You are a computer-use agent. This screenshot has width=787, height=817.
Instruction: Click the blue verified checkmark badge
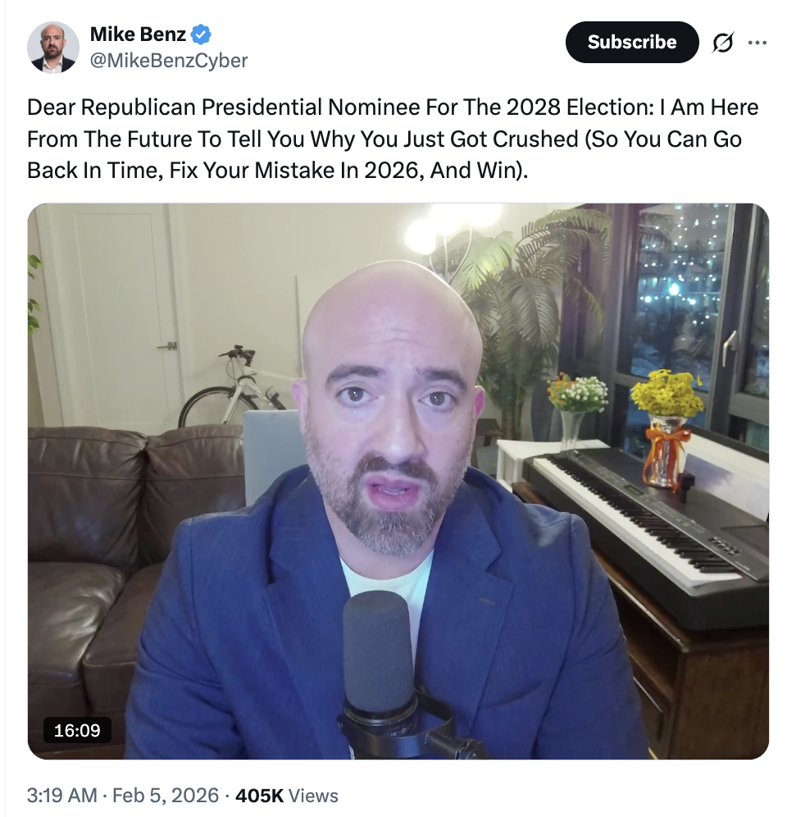point(201,35)
